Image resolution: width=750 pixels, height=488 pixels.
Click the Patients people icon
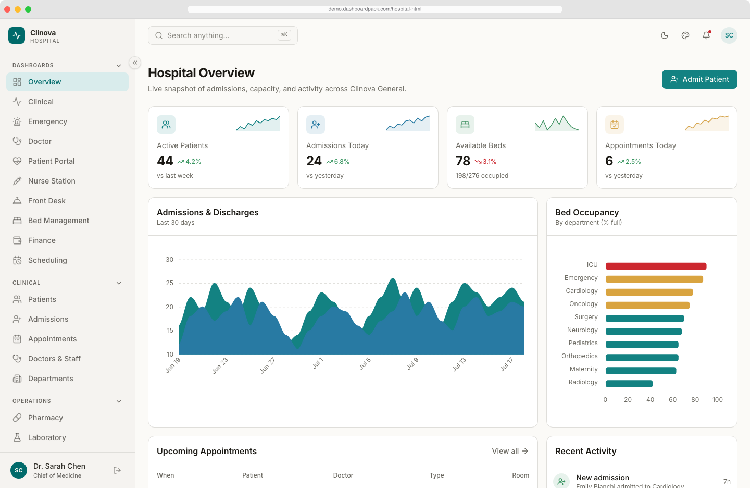click(x=17, y=299)
